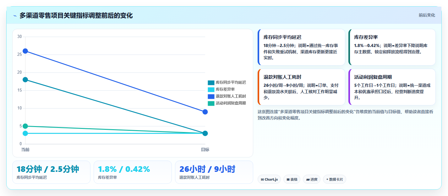448x196 pixels.
Task: Click text 18分钟→2.5分钟 in first card
Action: click(279, 45)
